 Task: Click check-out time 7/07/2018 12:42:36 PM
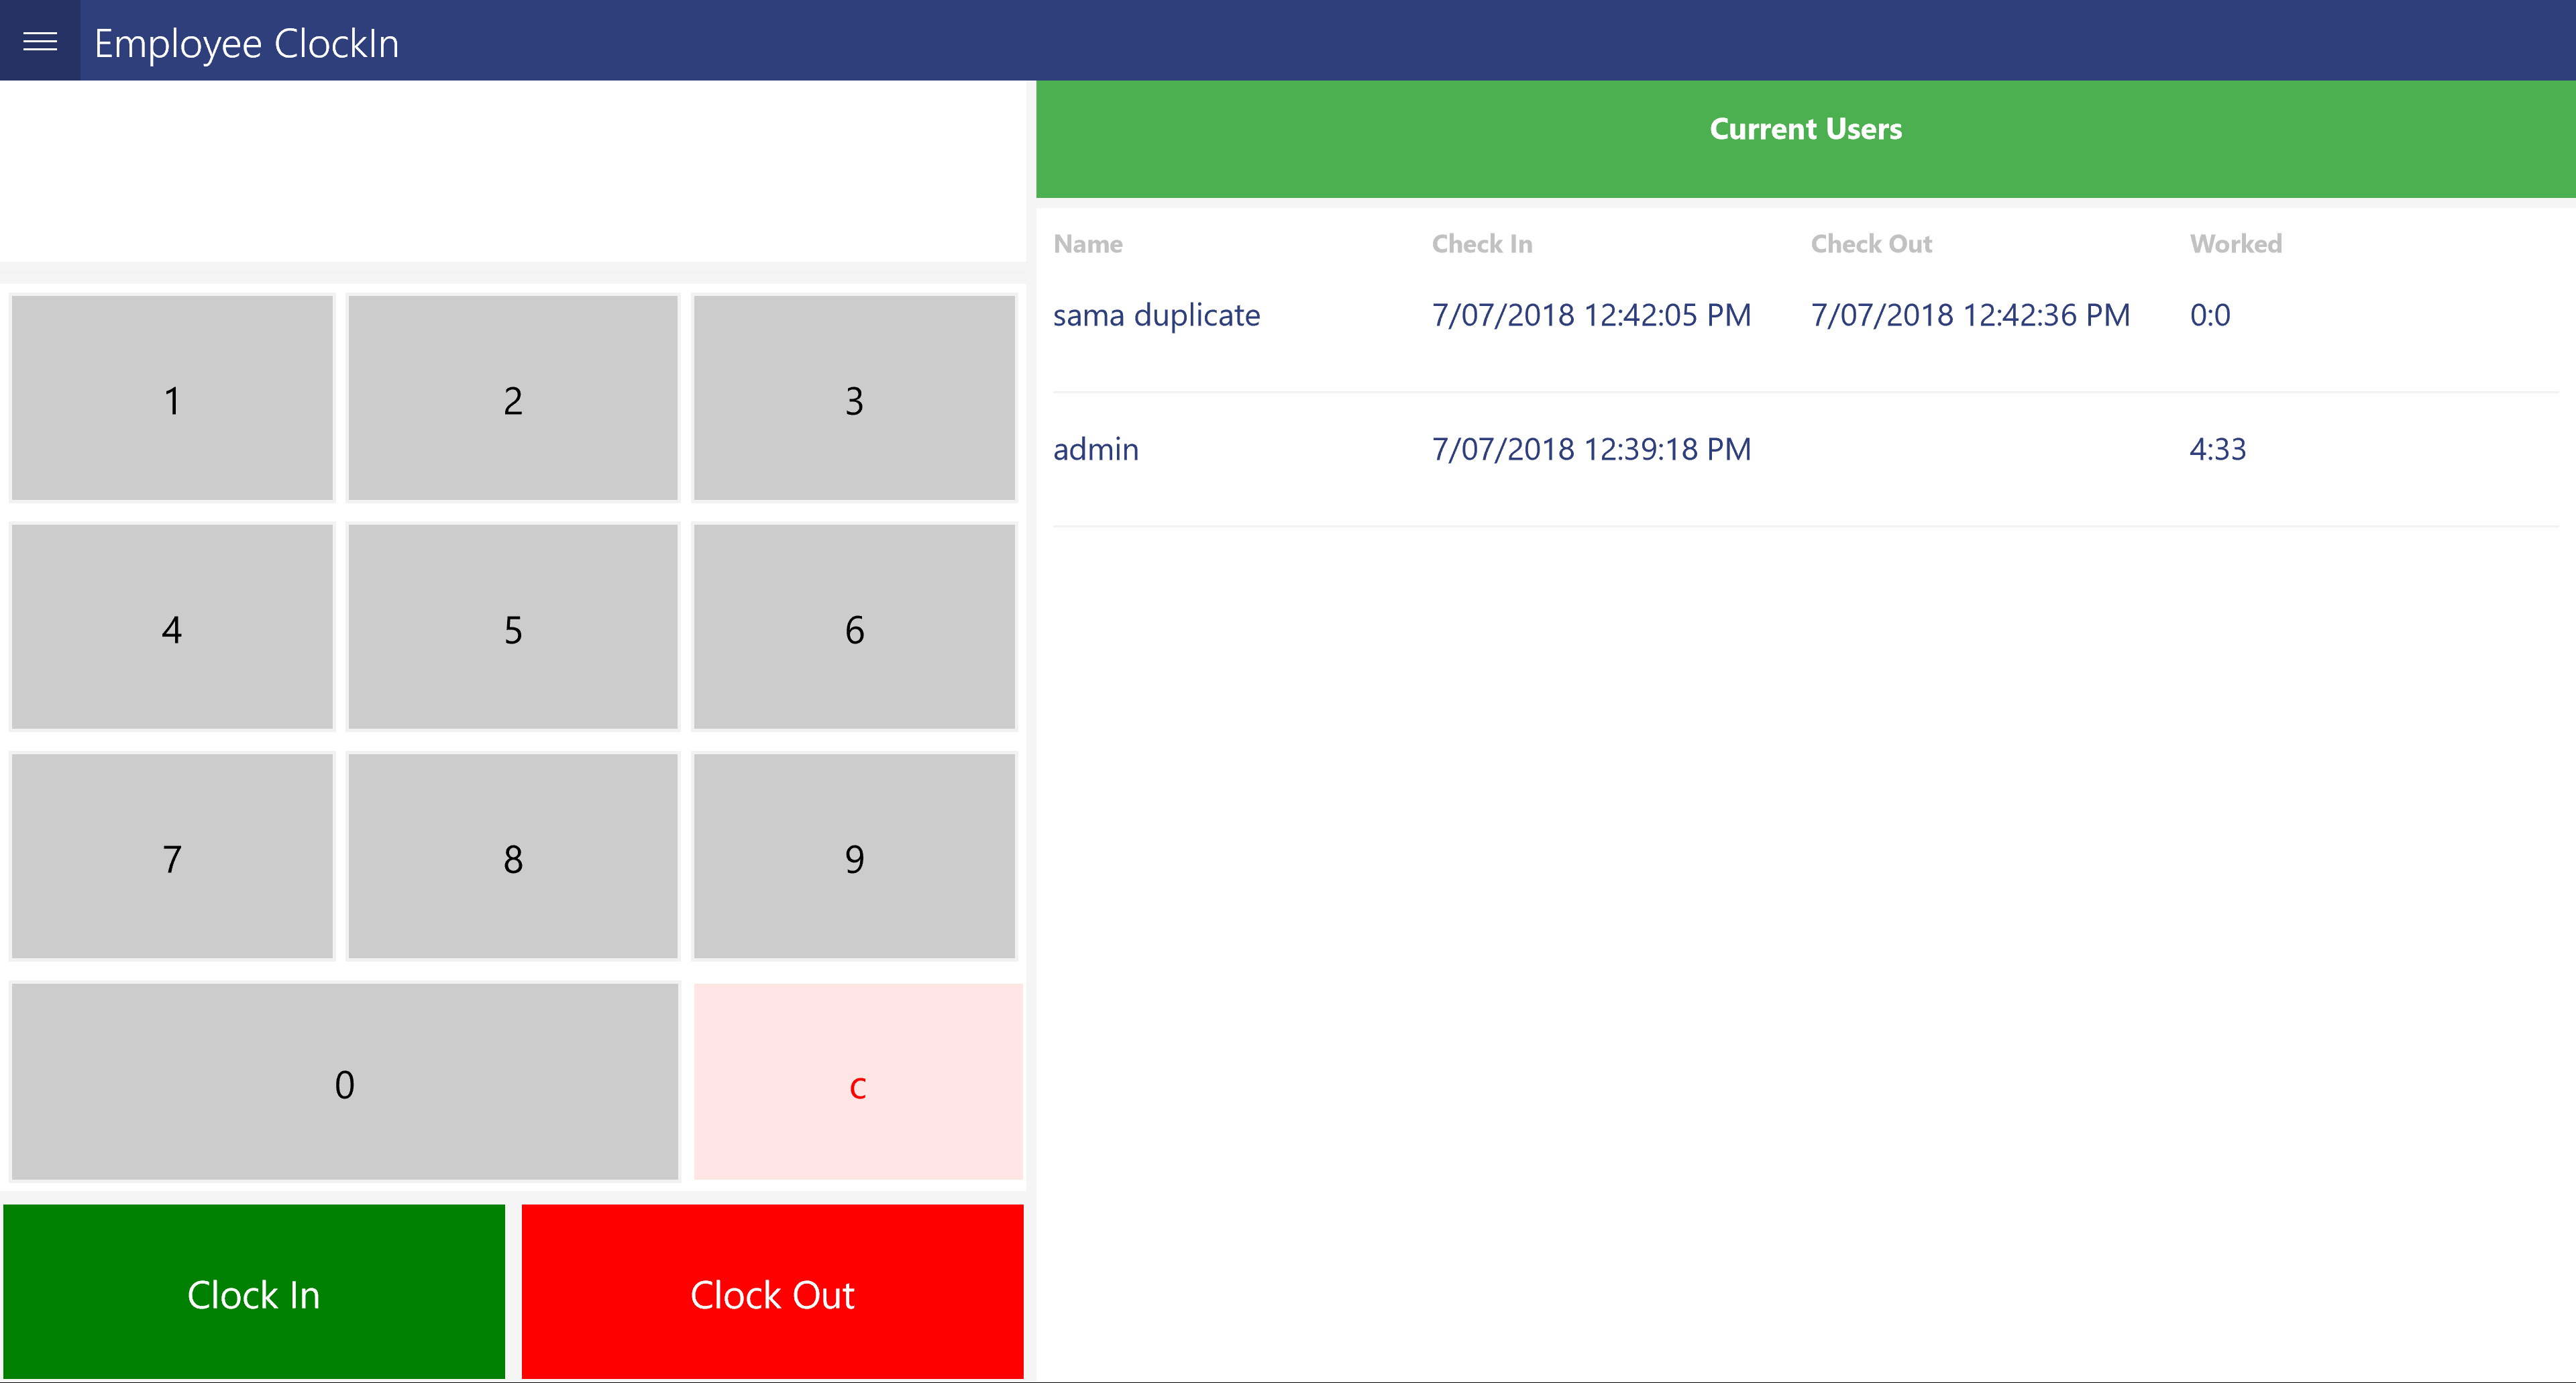point(1970,315)
